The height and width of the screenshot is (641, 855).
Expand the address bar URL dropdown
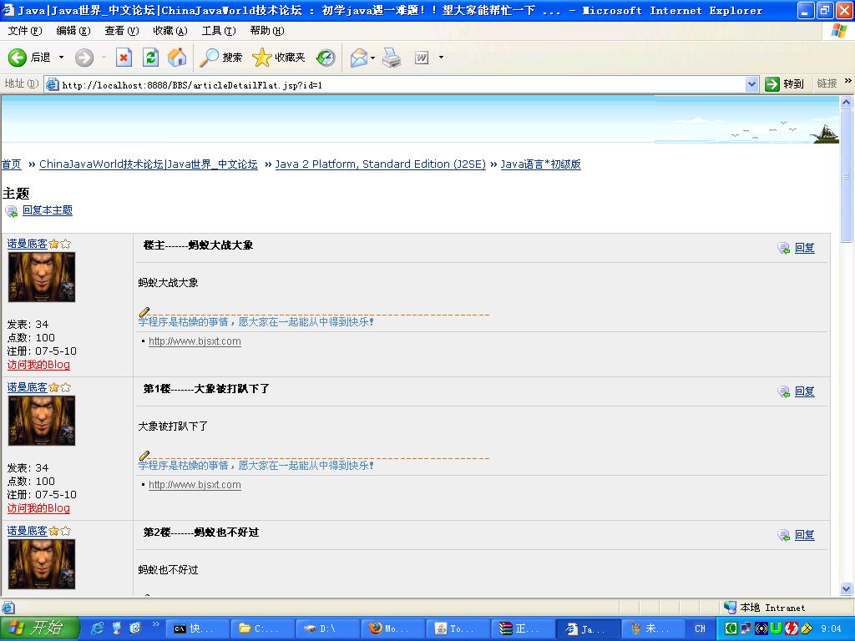click(751, 84)
